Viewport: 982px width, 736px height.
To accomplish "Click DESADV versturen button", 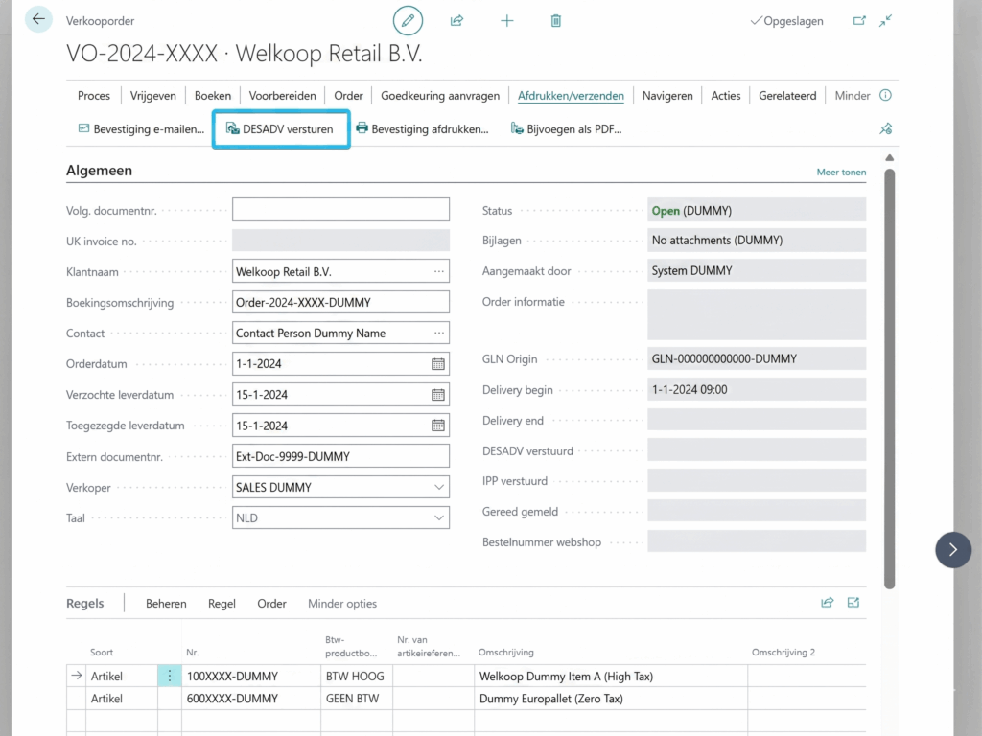I will [x=280, y=128].
